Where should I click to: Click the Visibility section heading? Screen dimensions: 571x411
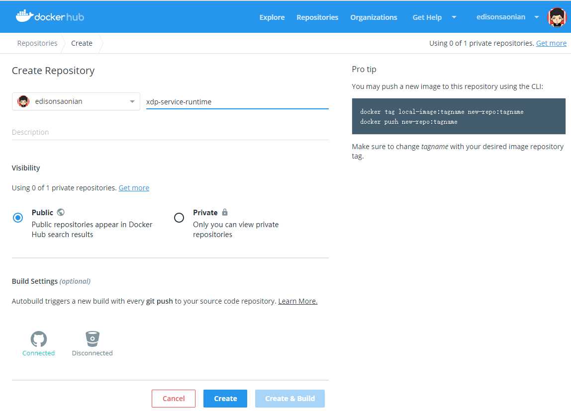[x=26, y=167]
